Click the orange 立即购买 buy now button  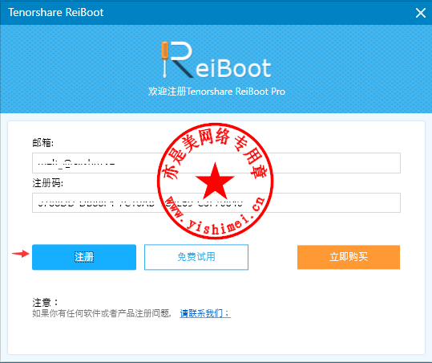[x=349, y=257]
